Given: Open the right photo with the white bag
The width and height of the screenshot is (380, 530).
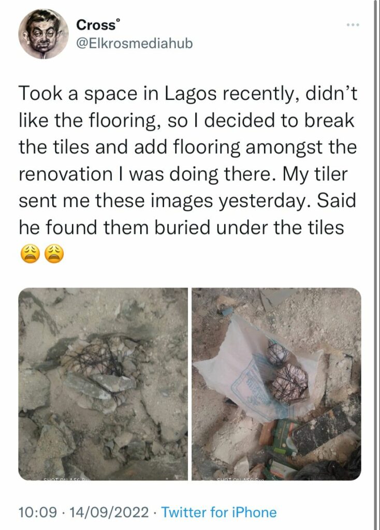Looking at the screenshot, I should (x=276, y=384).
